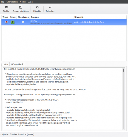
Task: Click the Összes kijelölése select-all icon
Action: (21, 7)
